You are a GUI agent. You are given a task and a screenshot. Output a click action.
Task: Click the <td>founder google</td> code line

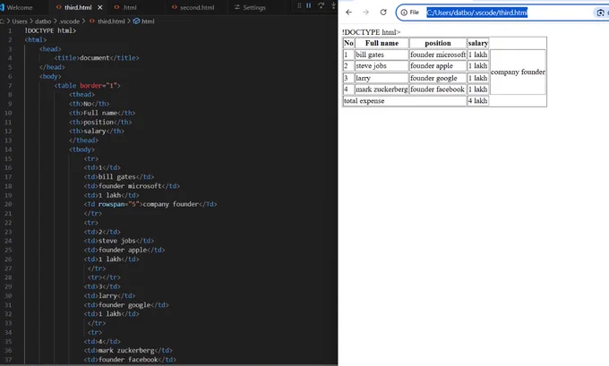(x=126, y=304)
